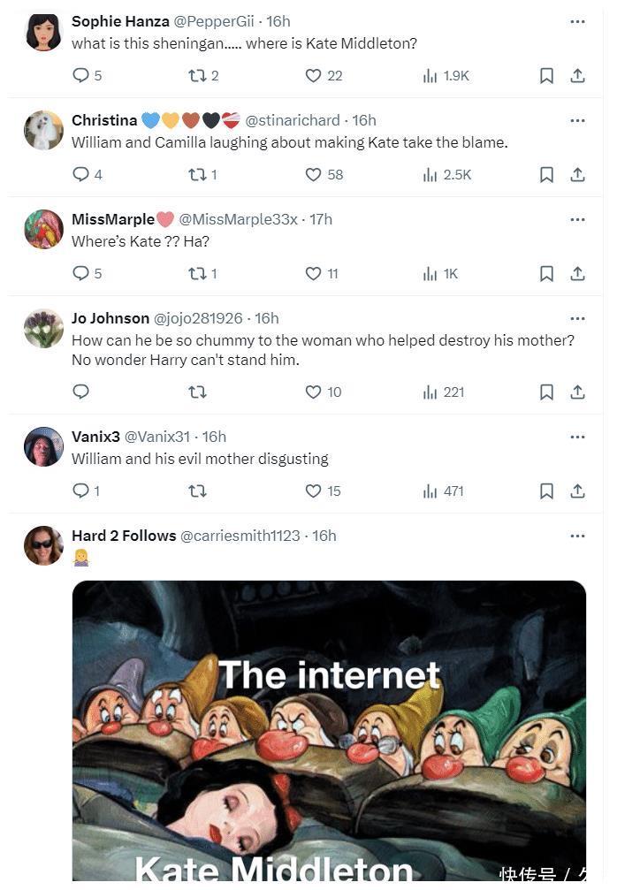The width and height of the screenshot is (640, 890).
Task: Like MissMarple's "Where's Kate" tweet
Action: point(313,274)
